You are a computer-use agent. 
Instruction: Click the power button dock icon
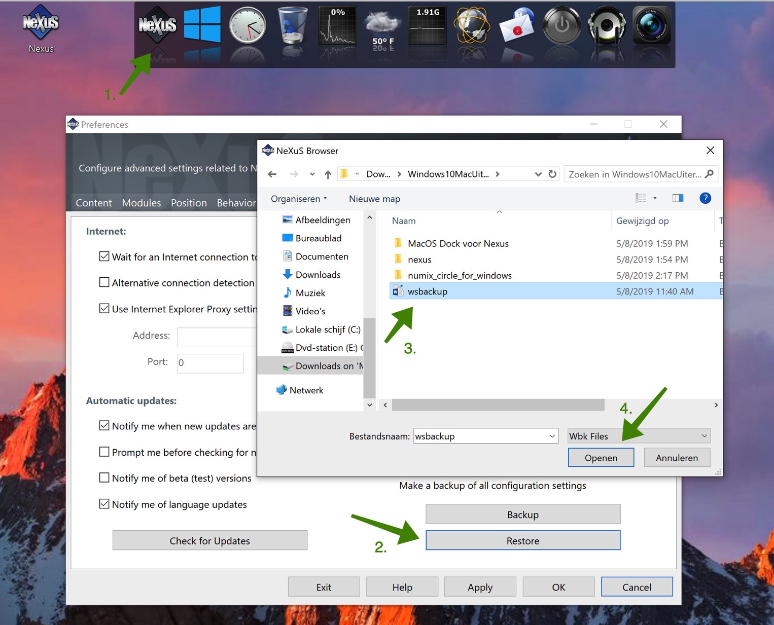click(x=562, y=25)
